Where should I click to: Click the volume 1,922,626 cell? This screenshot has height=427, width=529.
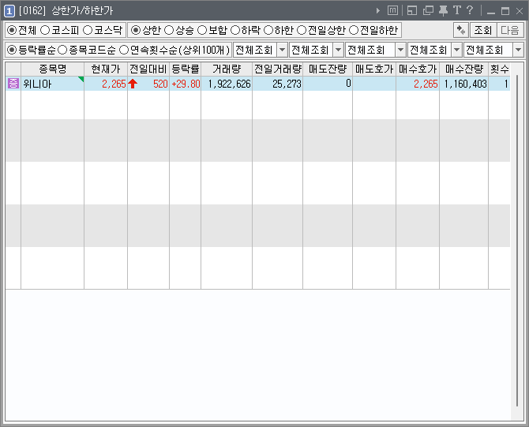pos(227,84)
